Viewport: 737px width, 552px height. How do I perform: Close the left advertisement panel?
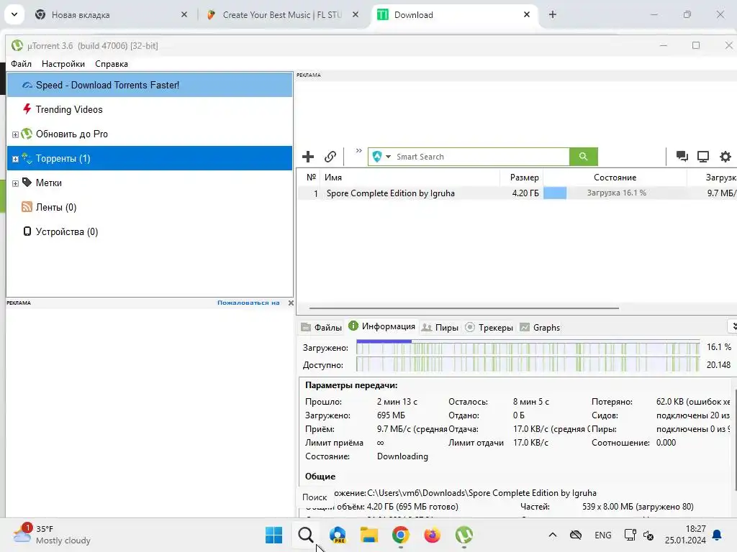coord(291,303)
